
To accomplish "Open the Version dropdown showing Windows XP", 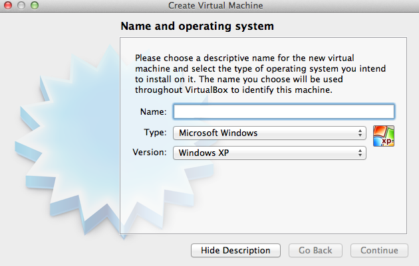I will coord(269,153).
